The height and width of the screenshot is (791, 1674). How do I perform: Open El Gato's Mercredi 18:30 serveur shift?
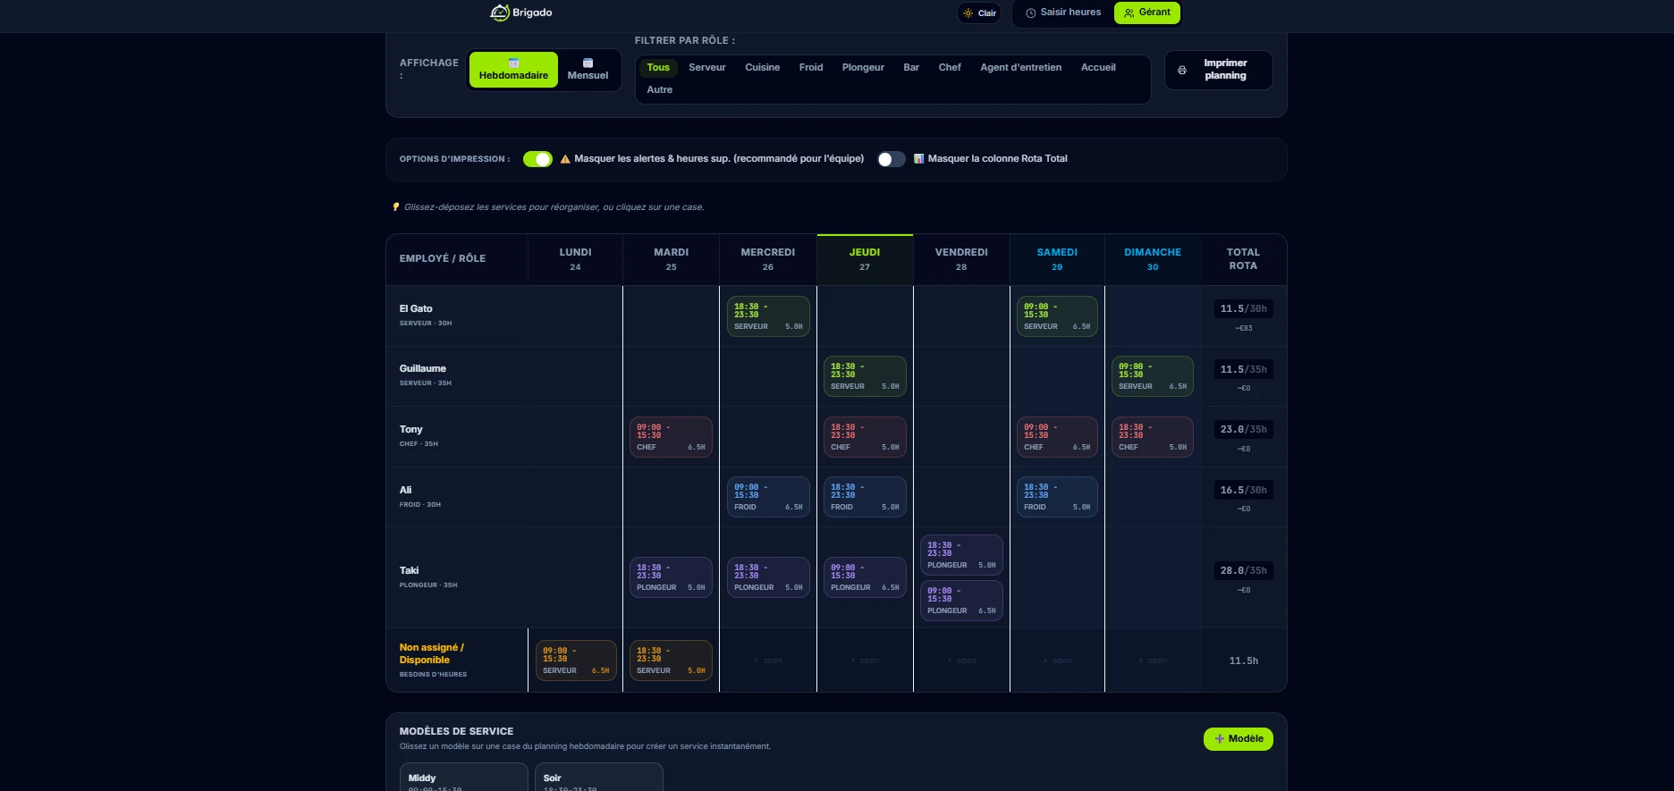[768, 316]
